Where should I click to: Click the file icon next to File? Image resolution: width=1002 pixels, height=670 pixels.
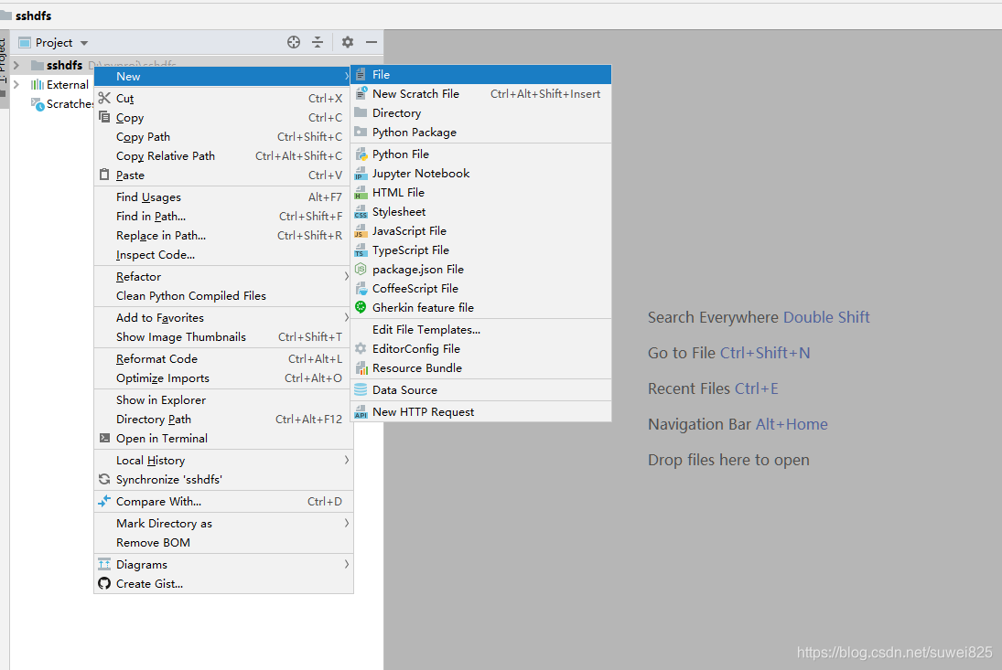(x=361, y=75)
